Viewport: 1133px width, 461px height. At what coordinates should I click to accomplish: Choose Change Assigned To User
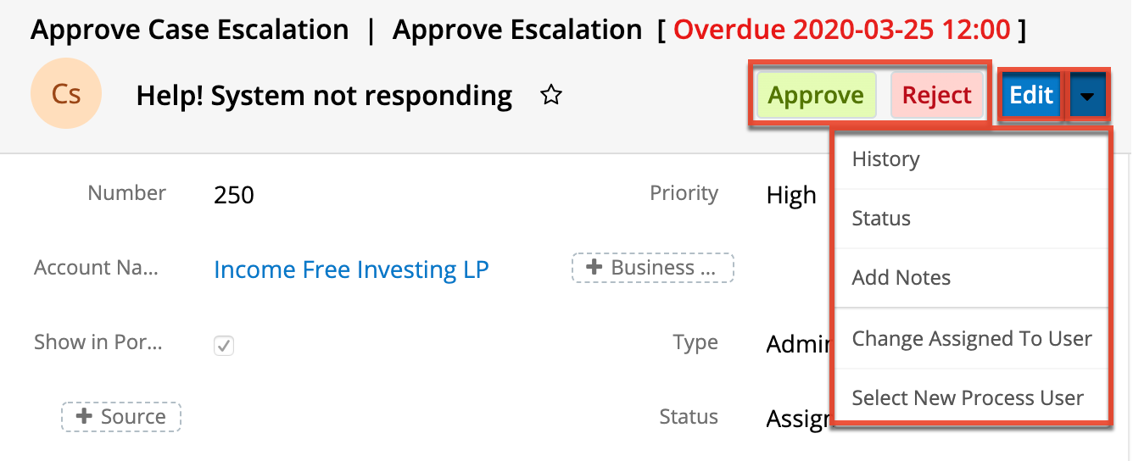click(x=972, y=339)
